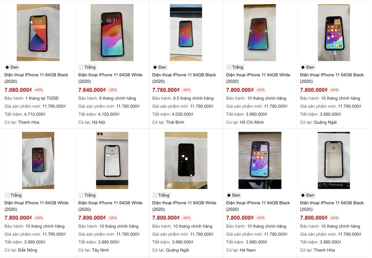Image resolution: width=372 pixels, height=258 pixels.
Task: Open the Hà Nội iPhone 11 White listing
Action: (x=110, y=75)
